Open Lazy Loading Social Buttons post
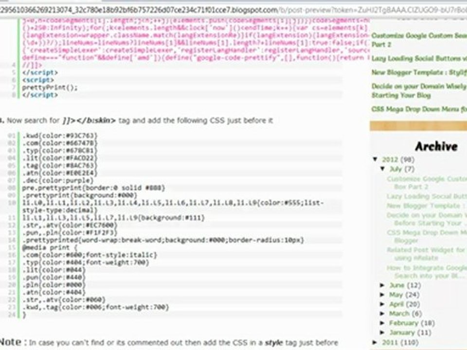467x350 pixels. click(419, 58)
